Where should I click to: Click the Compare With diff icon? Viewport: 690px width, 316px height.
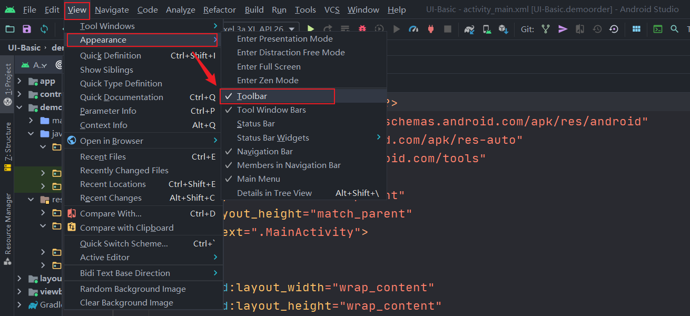71,213
